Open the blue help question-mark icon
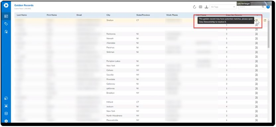The width and height of the screenshot is (276, 127). pos(268,7)
